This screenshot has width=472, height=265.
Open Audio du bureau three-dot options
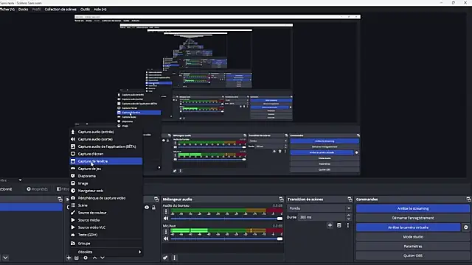[166, 211]
